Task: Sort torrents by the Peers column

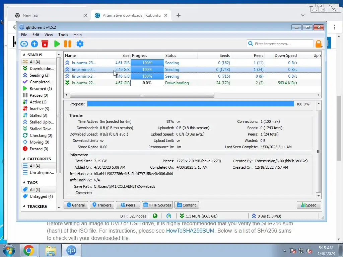Action: (x=248, y=56)
